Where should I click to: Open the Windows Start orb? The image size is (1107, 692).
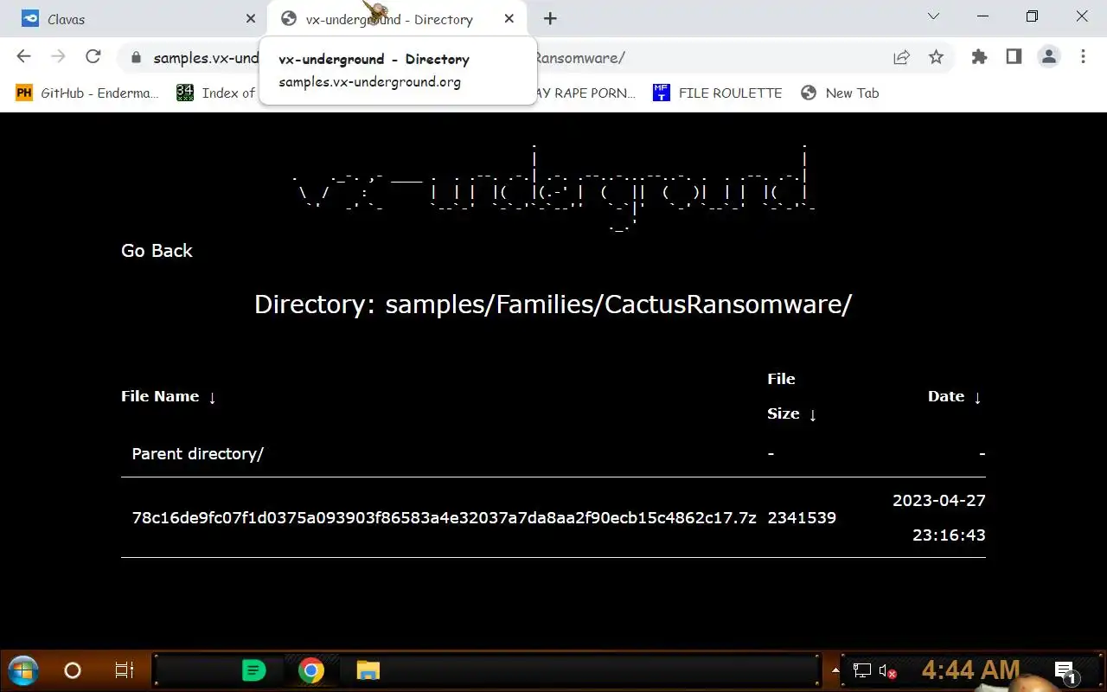click(23, 670)
